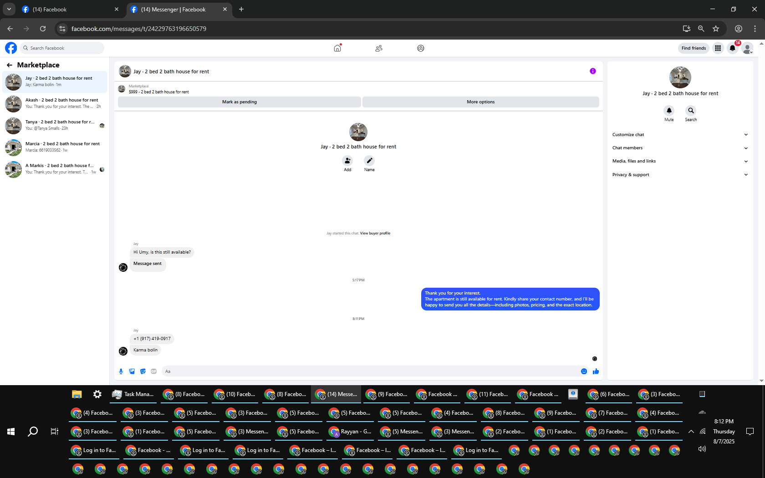Click Mark as pending button

point(240,102)
